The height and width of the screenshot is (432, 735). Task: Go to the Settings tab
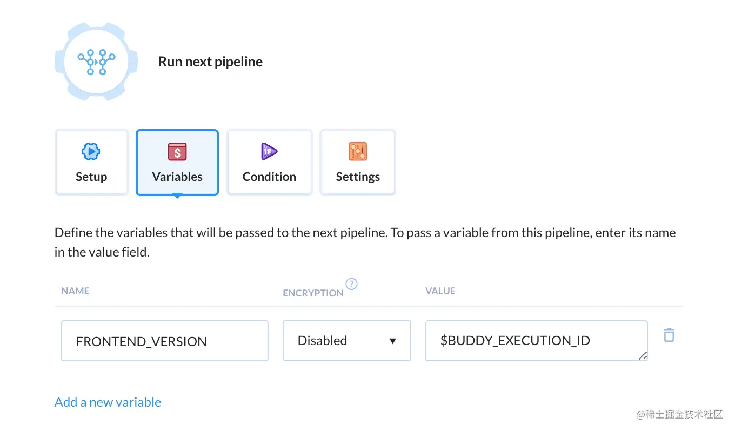[x=358, y=162]
